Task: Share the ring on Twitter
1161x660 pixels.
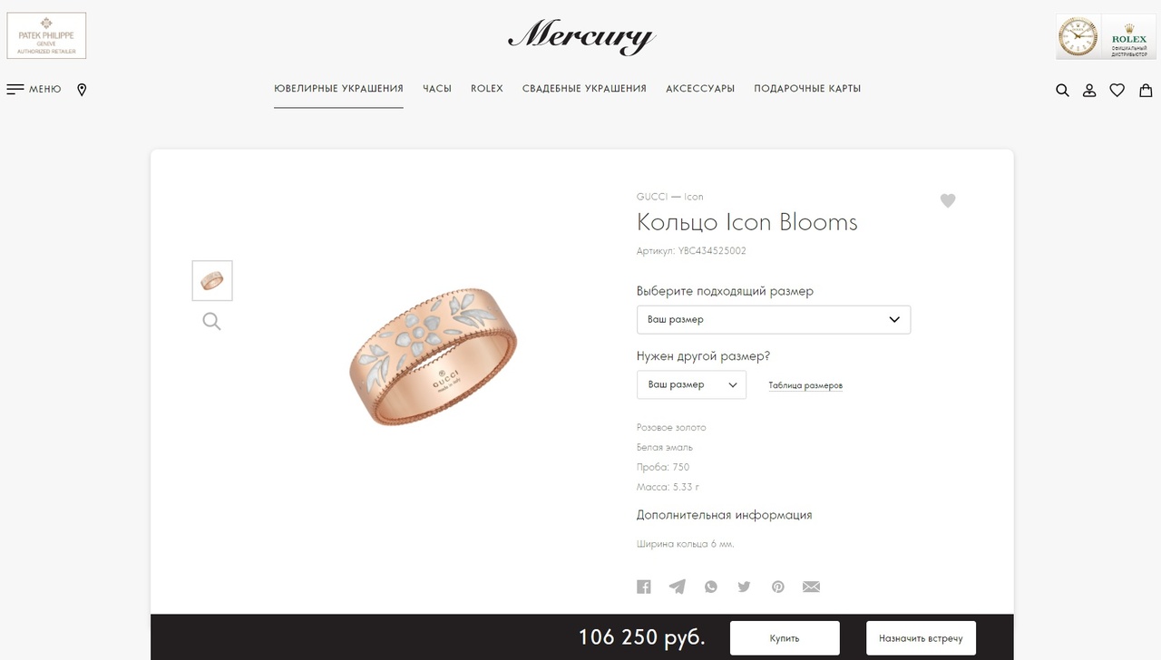Action: point(744,587)
